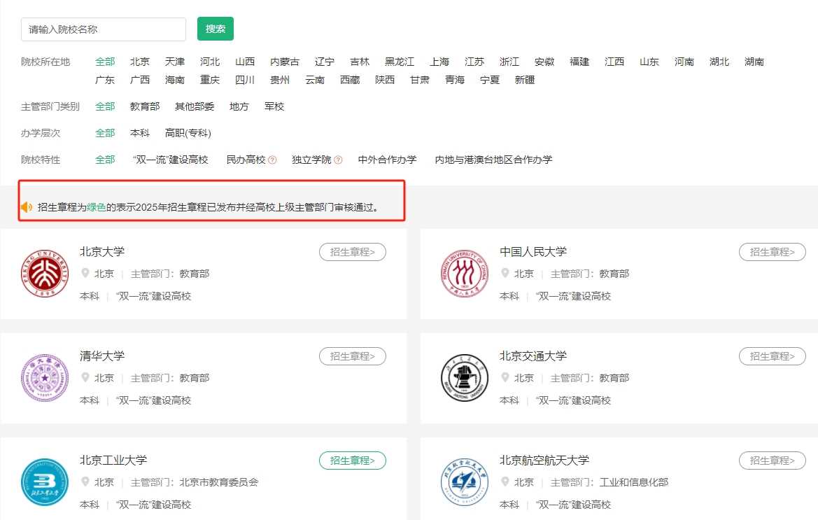Viewport: 818px width, 520px height.
Task: Open 招生章程 for 北京交通大学
Action: [773, 356]
